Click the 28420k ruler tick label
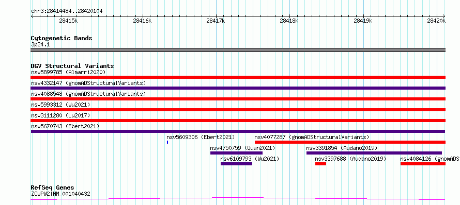Image resolution: width=460 pixels, height=205 pixels. click(x=436, y=21)
